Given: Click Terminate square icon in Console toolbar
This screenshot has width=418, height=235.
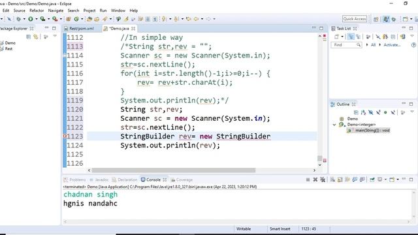Looking at the screenshot, I should click(308, 180).
